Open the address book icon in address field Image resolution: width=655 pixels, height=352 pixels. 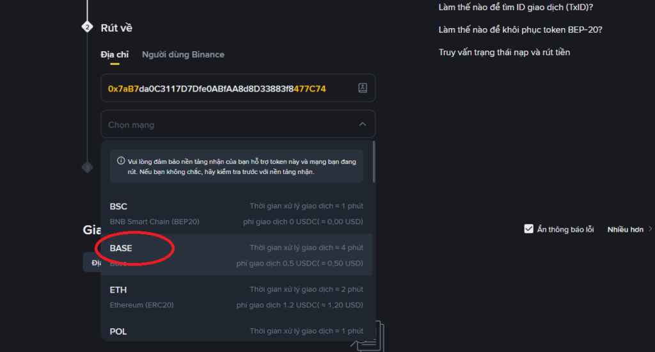point(363,88)
